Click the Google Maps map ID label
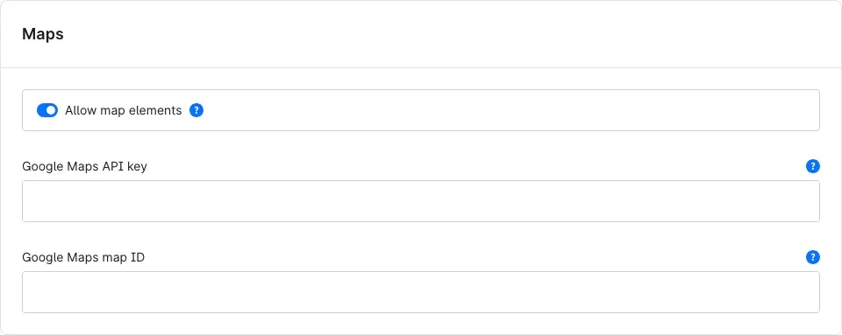The image size is (842, 335). [x=83, y=257]
